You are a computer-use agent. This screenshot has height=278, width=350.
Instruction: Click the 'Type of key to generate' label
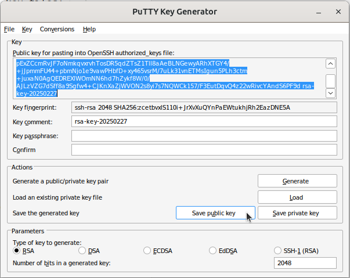(47, 243)
